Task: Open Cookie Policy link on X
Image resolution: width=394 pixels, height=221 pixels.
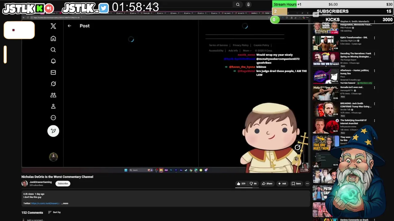Action: click(261, 45)
